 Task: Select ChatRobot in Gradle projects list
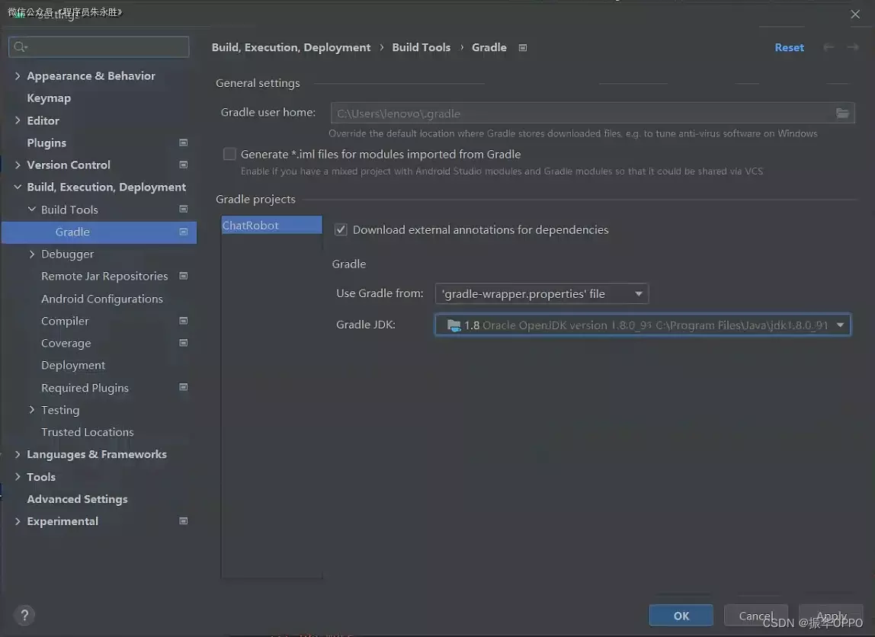tap(251, 226)
